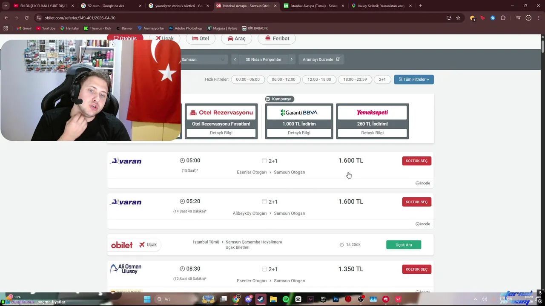Open the Gmail bookmark
Screen dimensions: 545x306
(24, 28)
